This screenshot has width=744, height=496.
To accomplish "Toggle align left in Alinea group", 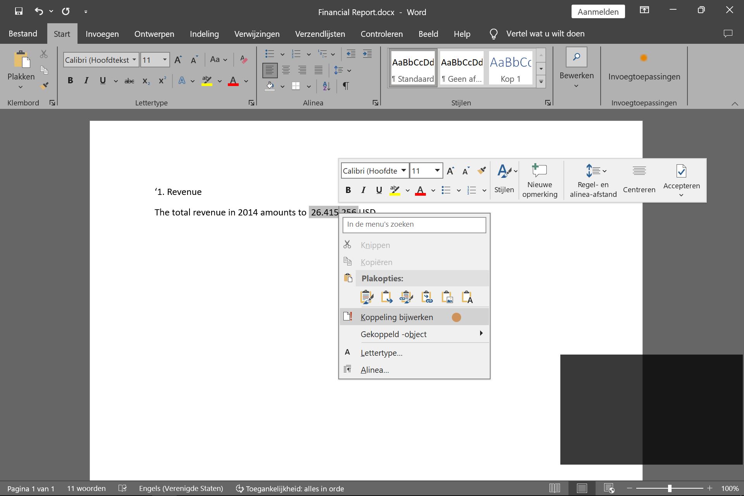I will click(x=270, y=70).
